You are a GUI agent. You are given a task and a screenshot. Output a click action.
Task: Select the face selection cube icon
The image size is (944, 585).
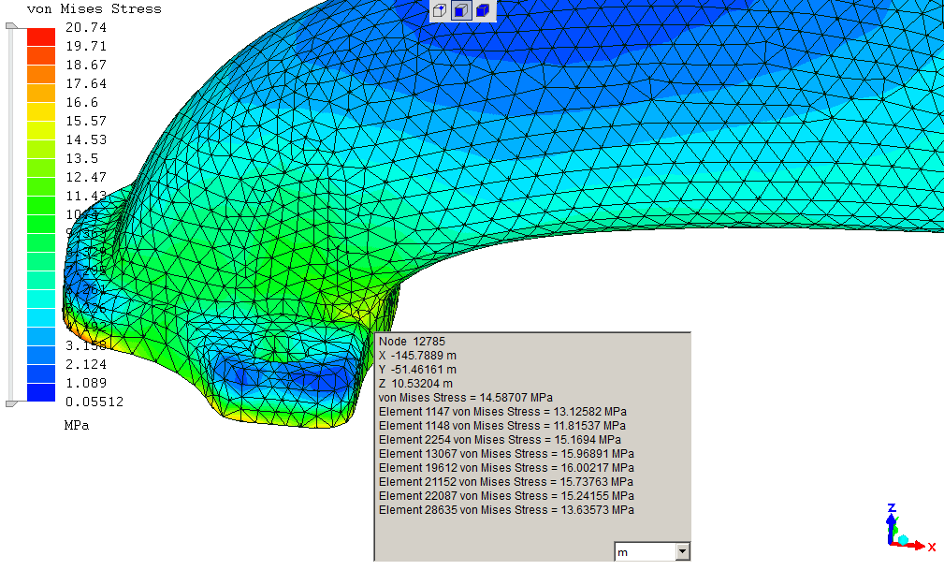tap(461, 11)
